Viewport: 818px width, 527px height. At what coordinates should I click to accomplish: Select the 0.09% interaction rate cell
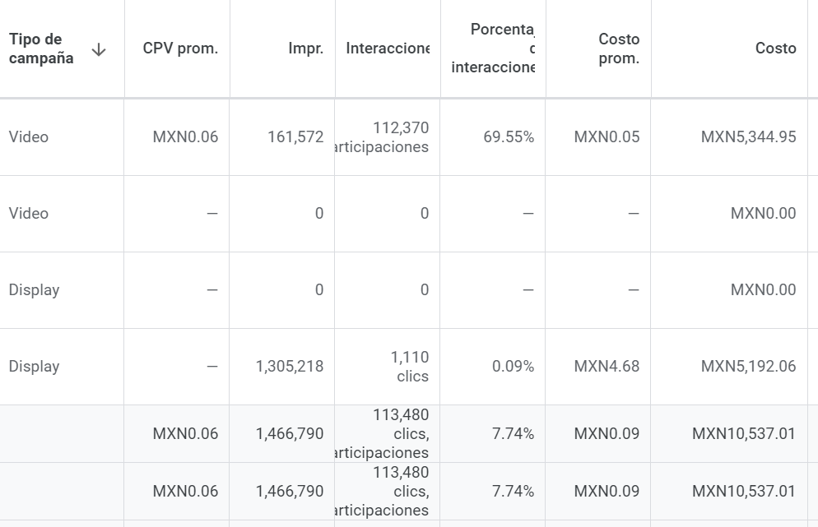pos(513,367)
